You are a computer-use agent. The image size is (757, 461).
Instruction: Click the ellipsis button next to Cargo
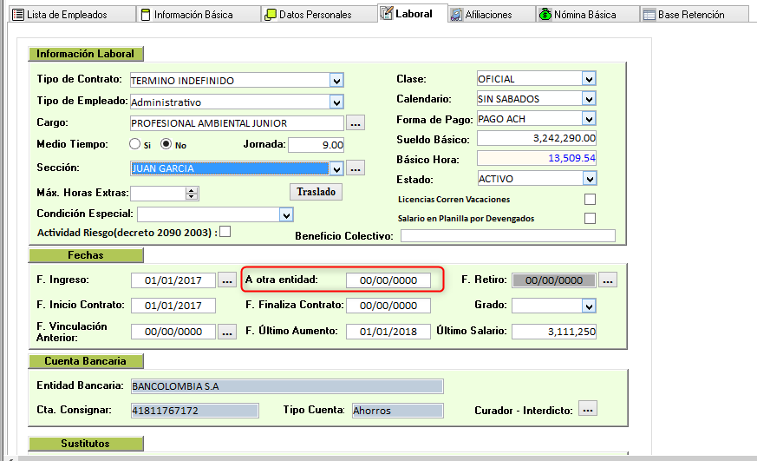pyautogui.click(x=356, y=123)
